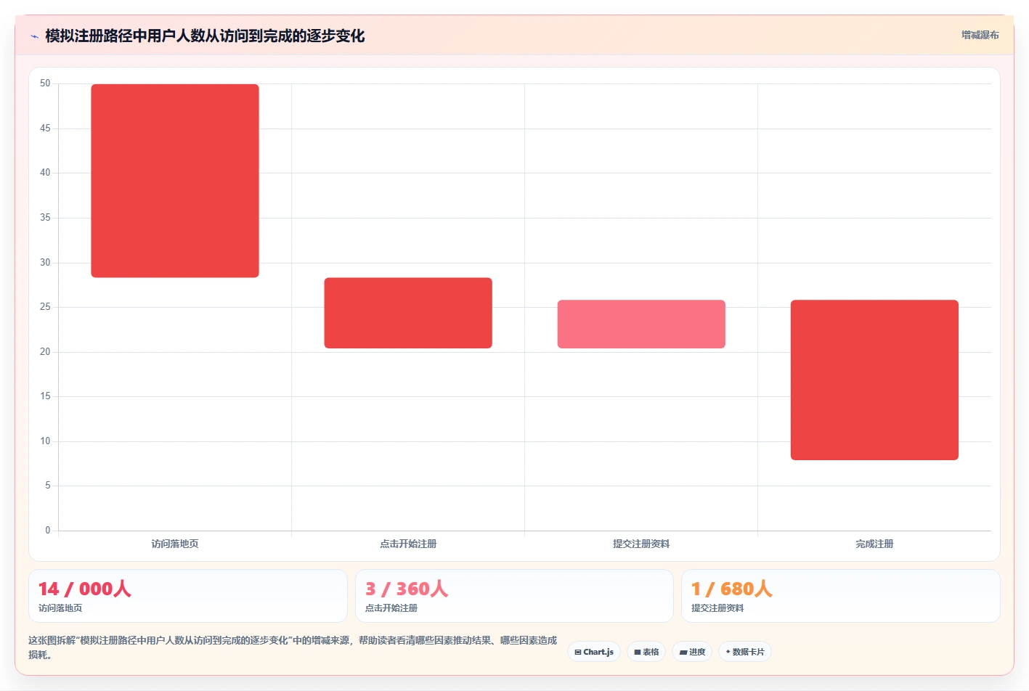Image resolution: width=1029 pixels, height=691 pixels.
Task: Select the 14 / 000人 data card
Action: [188, 596]
